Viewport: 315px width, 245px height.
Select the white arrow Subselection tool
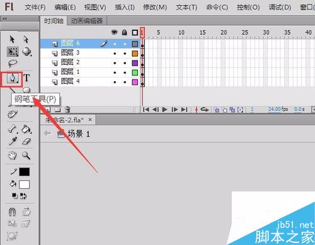point(26,40)
